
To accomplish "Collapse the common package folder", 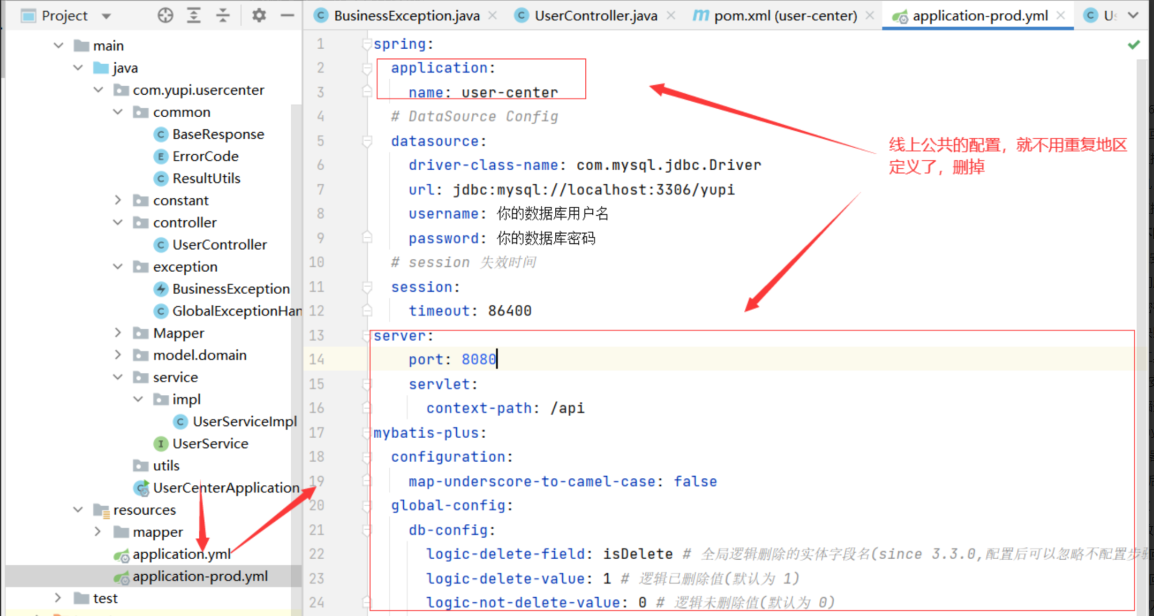I will [118, 112].
